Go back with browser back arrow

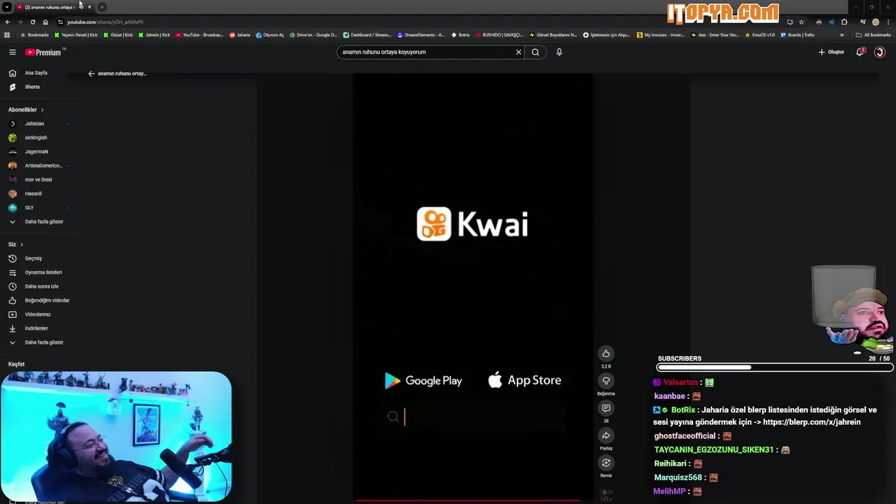coord(7,22)
